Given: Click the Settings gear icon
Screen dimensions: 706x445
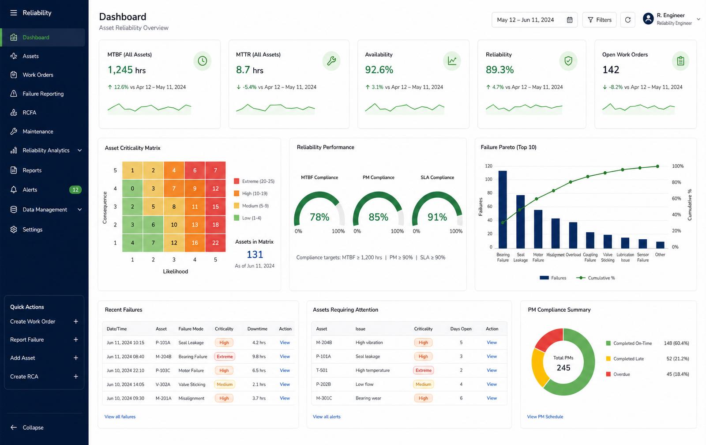Looking at the screenshot, I should tap(14, 230).
